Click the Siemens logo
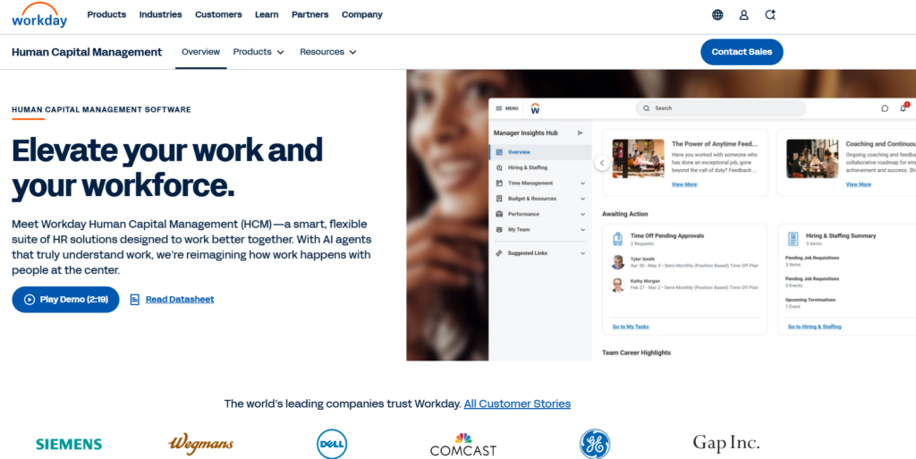The height and width of the screenshot is (459, 916). [x=69, y=445]
